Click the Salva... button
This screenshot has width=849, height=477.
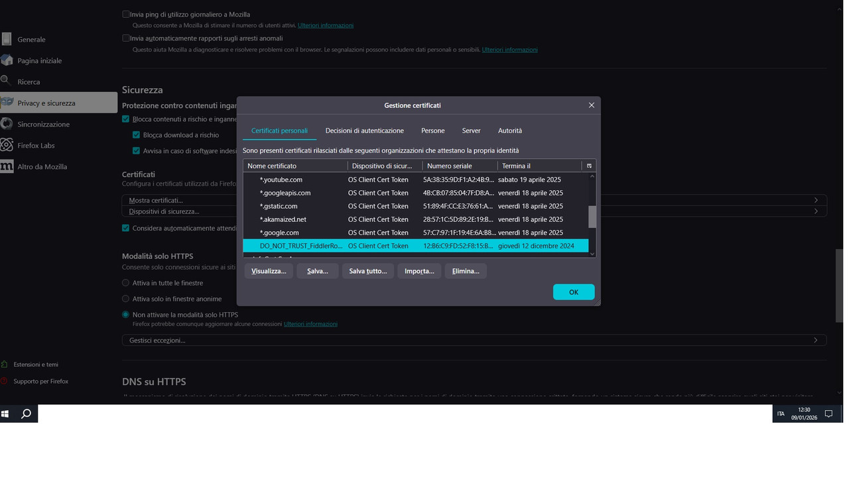pos(318,271)
